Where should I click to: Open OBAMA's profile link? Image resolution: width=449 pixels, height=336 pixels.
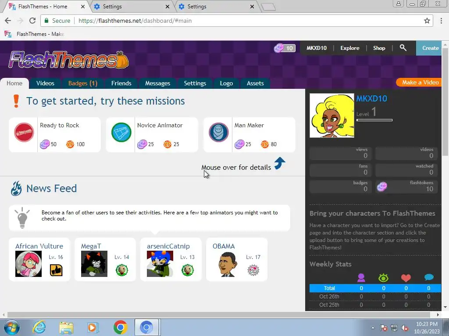pyautogui.click(x=224, y=246)
